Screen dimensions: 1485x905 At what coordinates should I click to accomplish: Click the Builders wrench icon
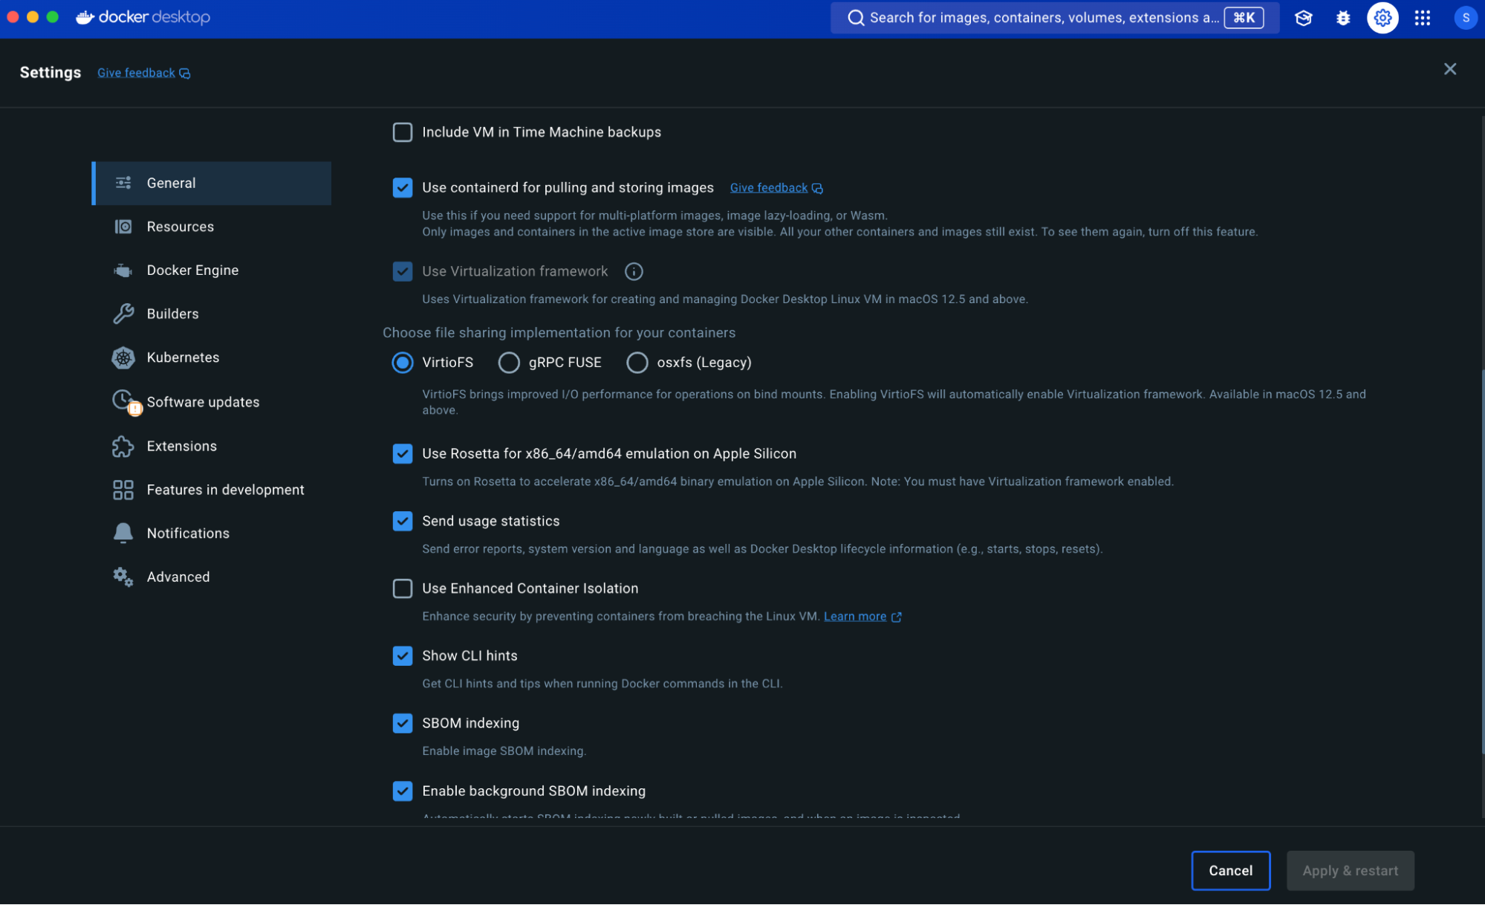tap(123, 314)
